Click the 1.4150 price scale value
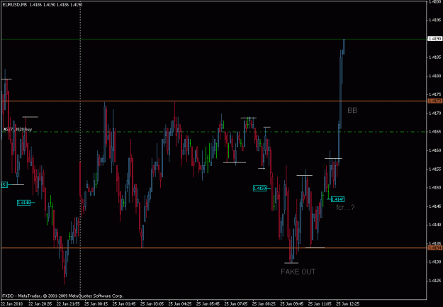This screenshot has width=443, height=307. (434, 188)
